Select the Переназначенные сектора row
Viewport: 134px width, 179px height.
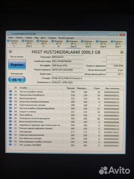tap(65, 105)
